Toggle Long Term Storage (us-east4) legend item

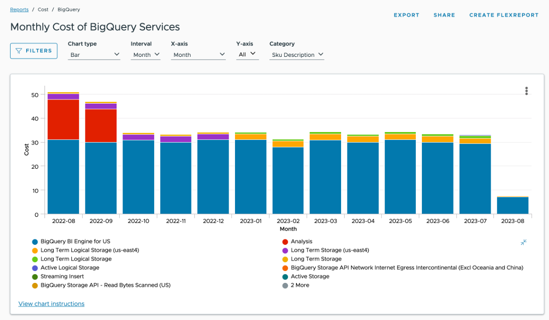[x=325, y=250]
